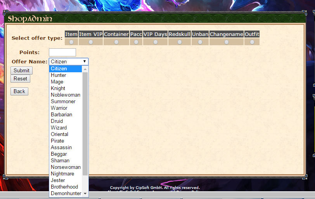Choose Druid in the offer list
Screen dimensions: 315x199
66,121
